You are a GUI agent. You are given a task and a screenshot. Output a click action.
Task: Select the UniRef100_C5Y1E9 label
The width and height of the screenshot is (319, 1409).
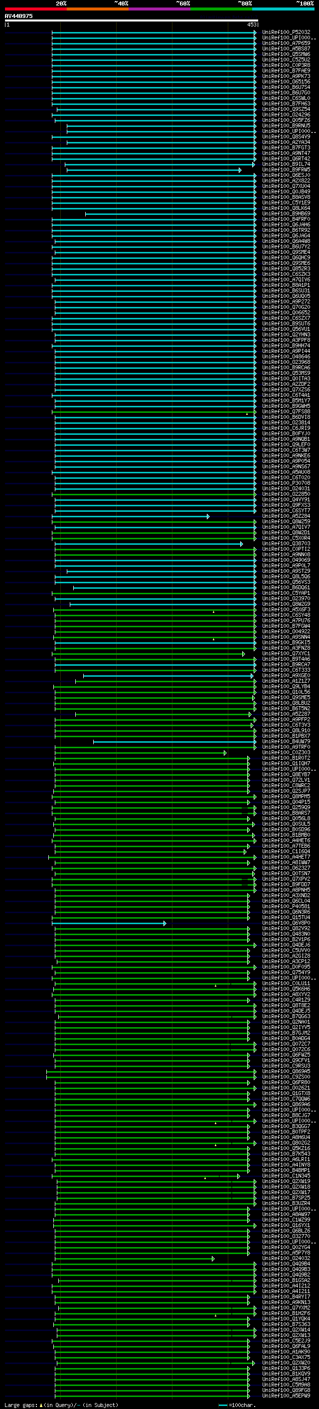point(286,203)
